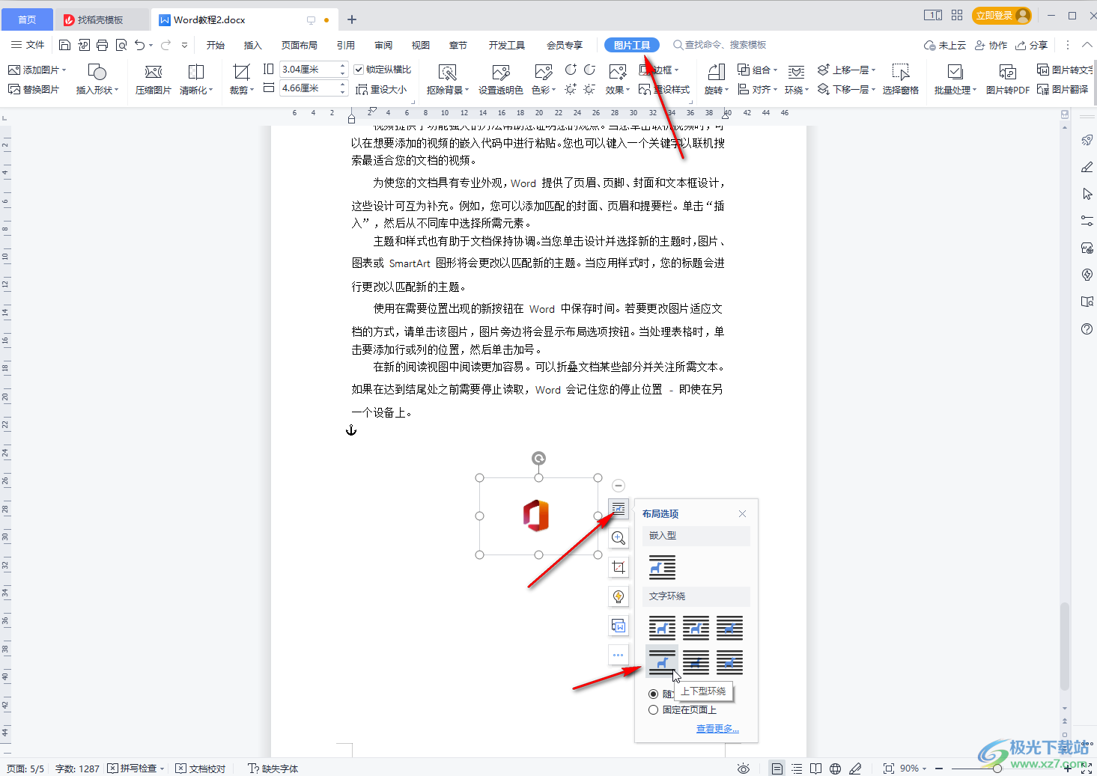This screenshot has width=1097, height=776.
Task: Click the layout options button beside the picture
Action: coord(619,509)
